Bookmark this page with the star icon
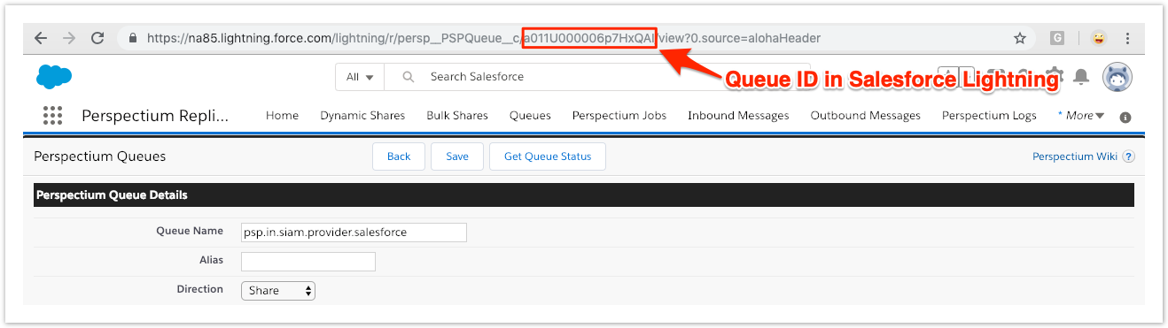1168x328 pixels. [1020, 38]
